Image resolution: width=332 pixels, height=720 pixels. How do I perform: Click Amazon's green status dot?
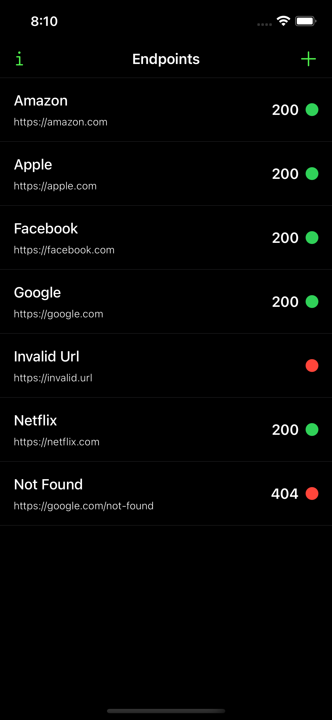(312, 110)
